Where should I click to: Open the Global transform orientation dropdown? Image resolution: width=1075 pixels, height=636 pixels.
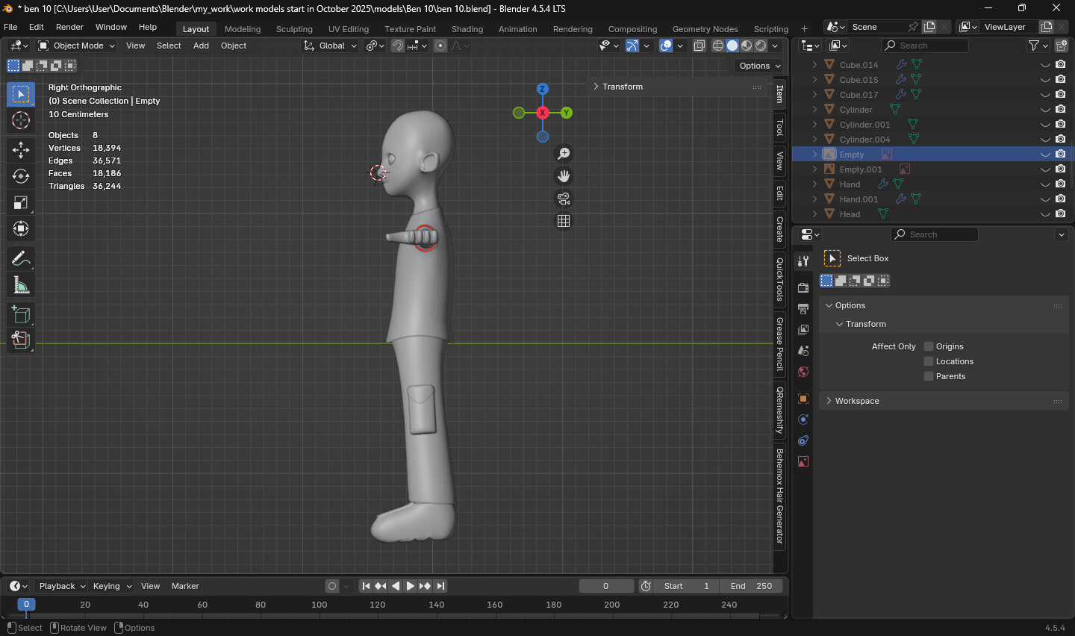coord(331,46)
